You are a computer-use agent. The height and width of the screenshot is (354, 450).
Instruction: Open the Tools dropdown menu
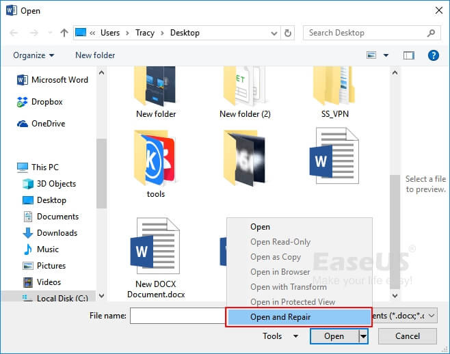pos(280,336)
